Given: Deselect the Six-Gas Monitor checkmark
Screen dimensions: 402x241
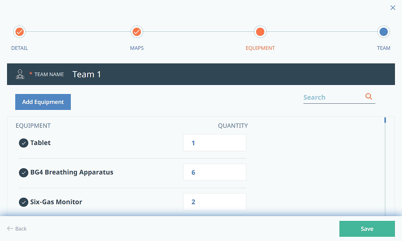Looking at the screenshot, I should pyautogui.click(x=23, y=202).
